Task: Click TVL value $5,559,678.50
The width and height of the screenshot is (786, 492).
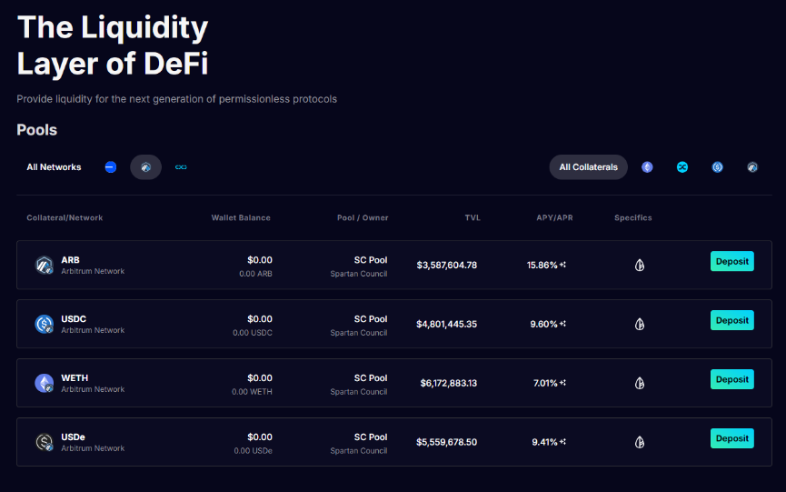Action: 447,442
